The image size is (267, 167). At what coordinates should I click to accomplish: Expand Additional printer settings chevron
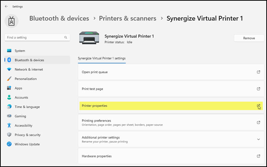click(x=258, y=139)
